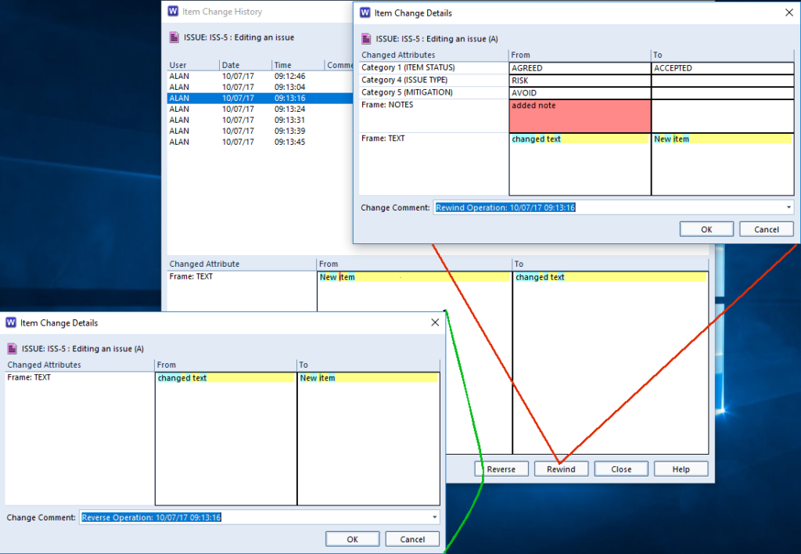The image size is (801, 554).
Task: Sort history by the Date column header
Action: (245, 65)
